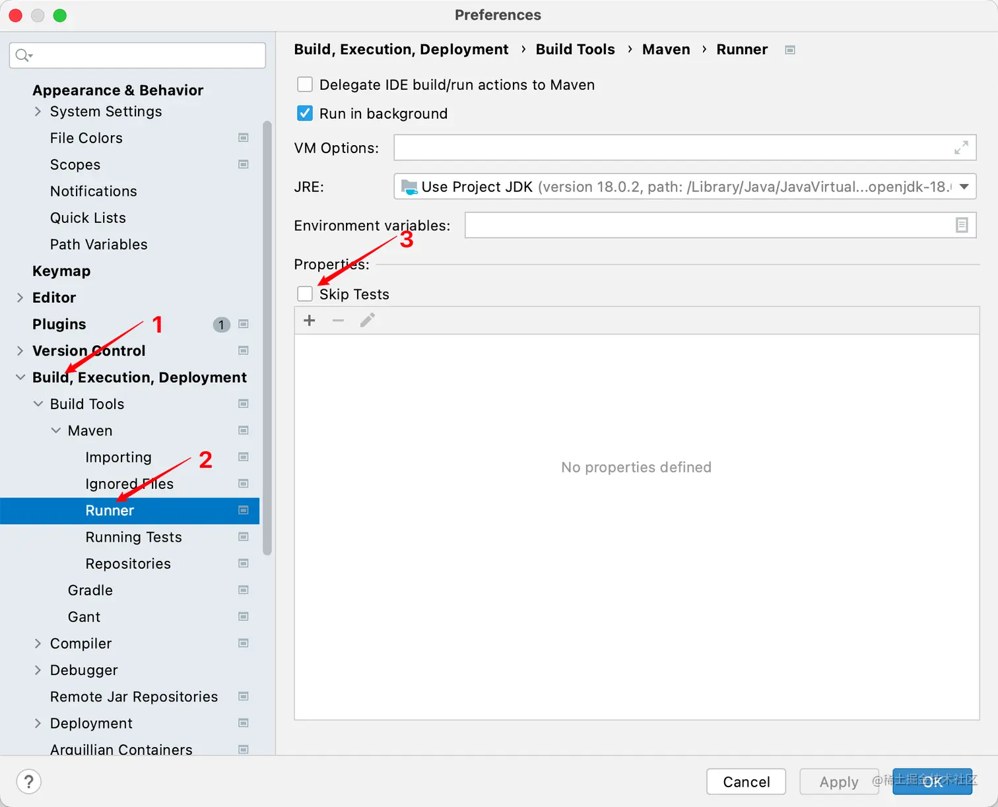
Task: Collapse the Maven node
Action: pyautogui.click(x=55, y=430)
